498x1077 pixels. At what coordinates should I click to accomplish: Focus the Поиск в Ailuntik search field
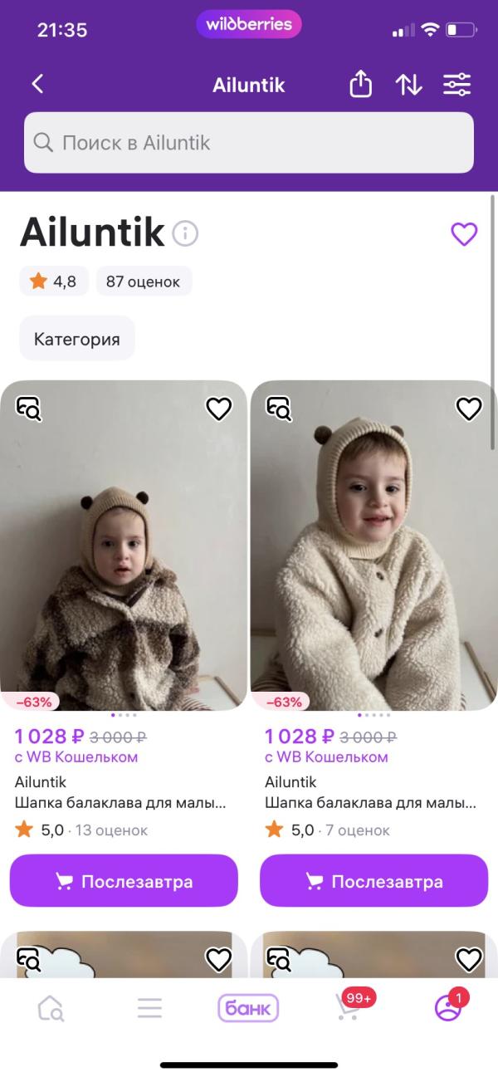pos(249,143)
